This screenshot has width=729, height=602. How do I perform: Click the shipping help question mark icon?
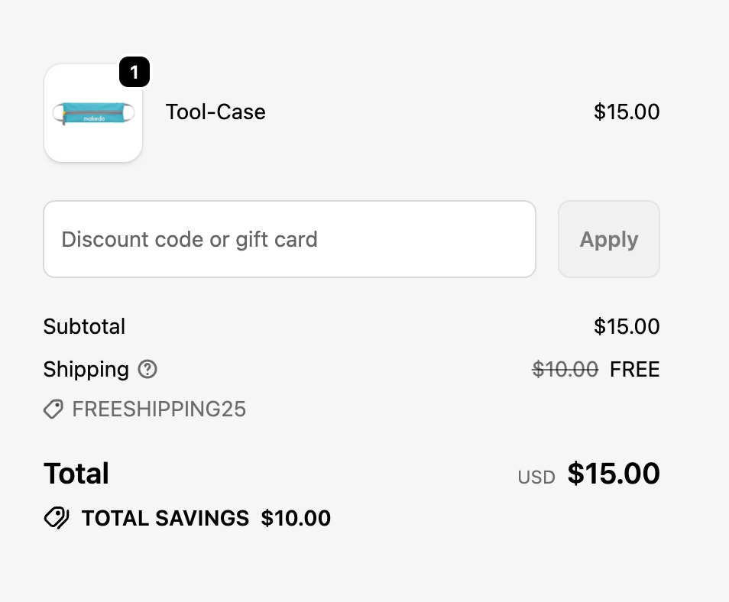(147, 370)
